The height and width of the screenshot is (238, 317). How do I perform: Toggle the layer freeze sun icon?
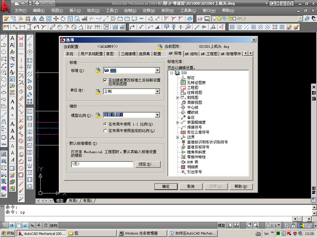[x=219, y=19]
